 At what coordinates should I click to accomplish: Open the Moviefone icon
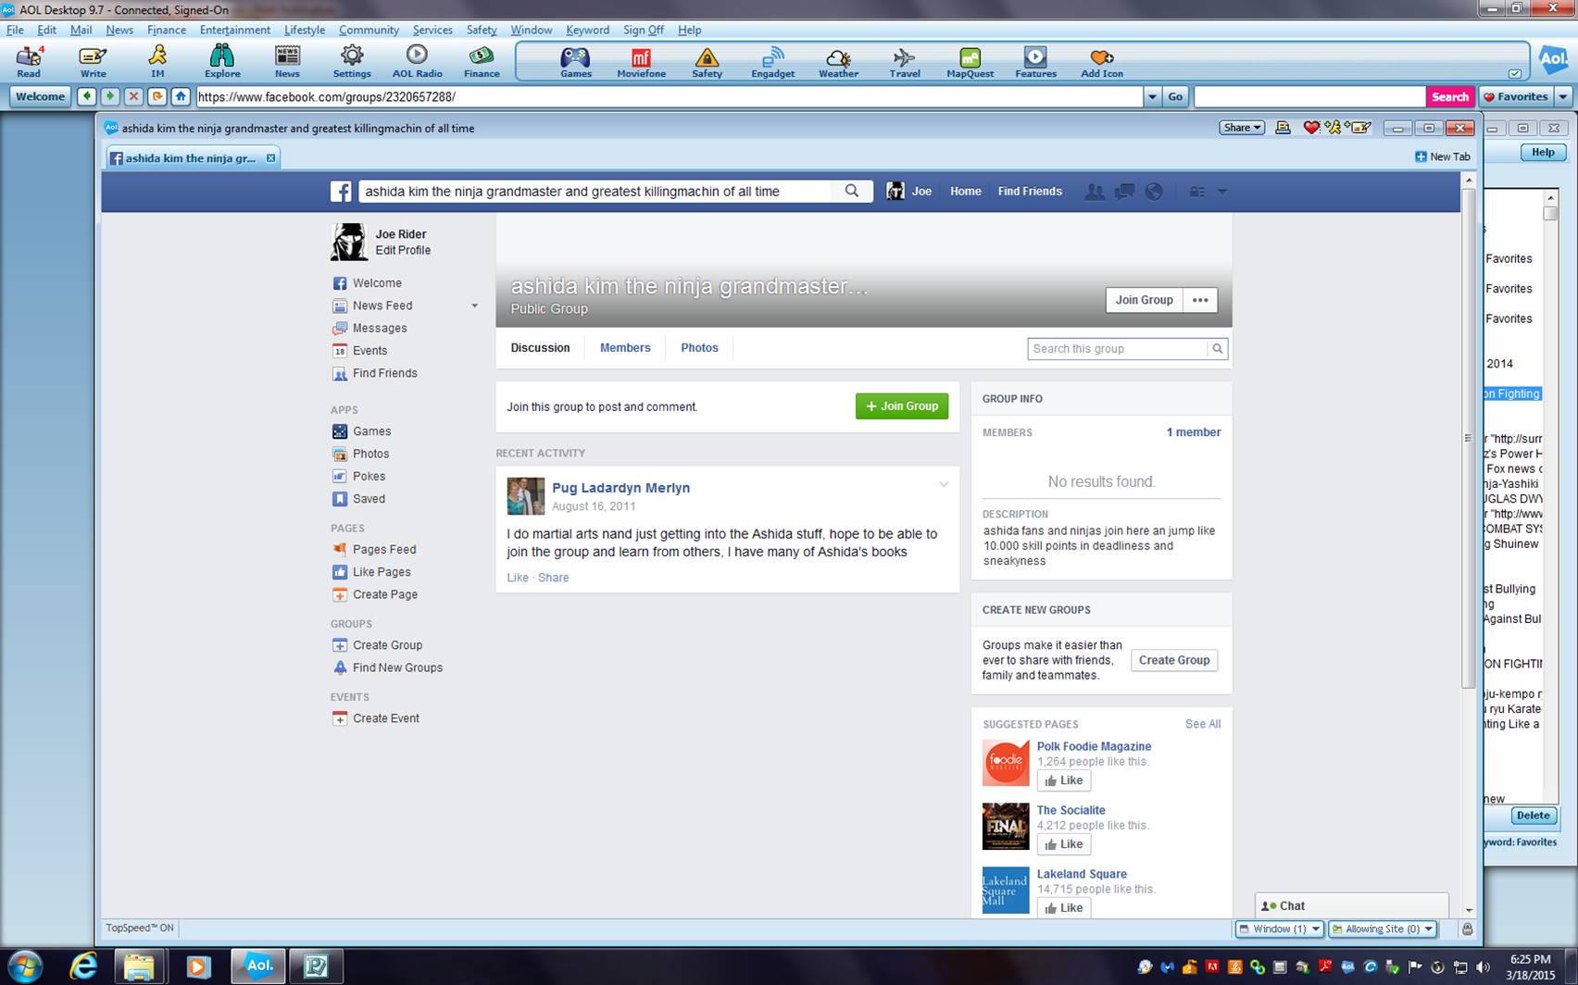[641, 62]
